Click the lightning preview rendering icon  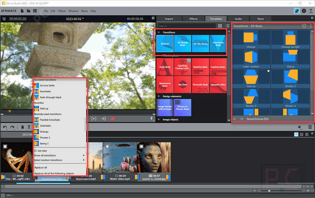pyautogui.click(x=152, y=119)
